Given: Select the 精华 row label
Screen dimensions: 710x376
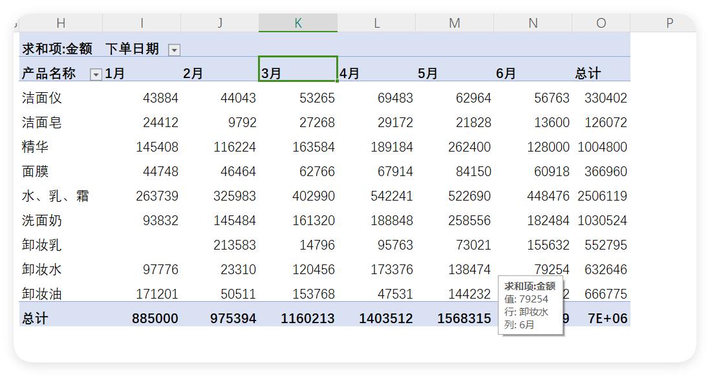Looking at the screenshot, I should click(x=35, y=146).
